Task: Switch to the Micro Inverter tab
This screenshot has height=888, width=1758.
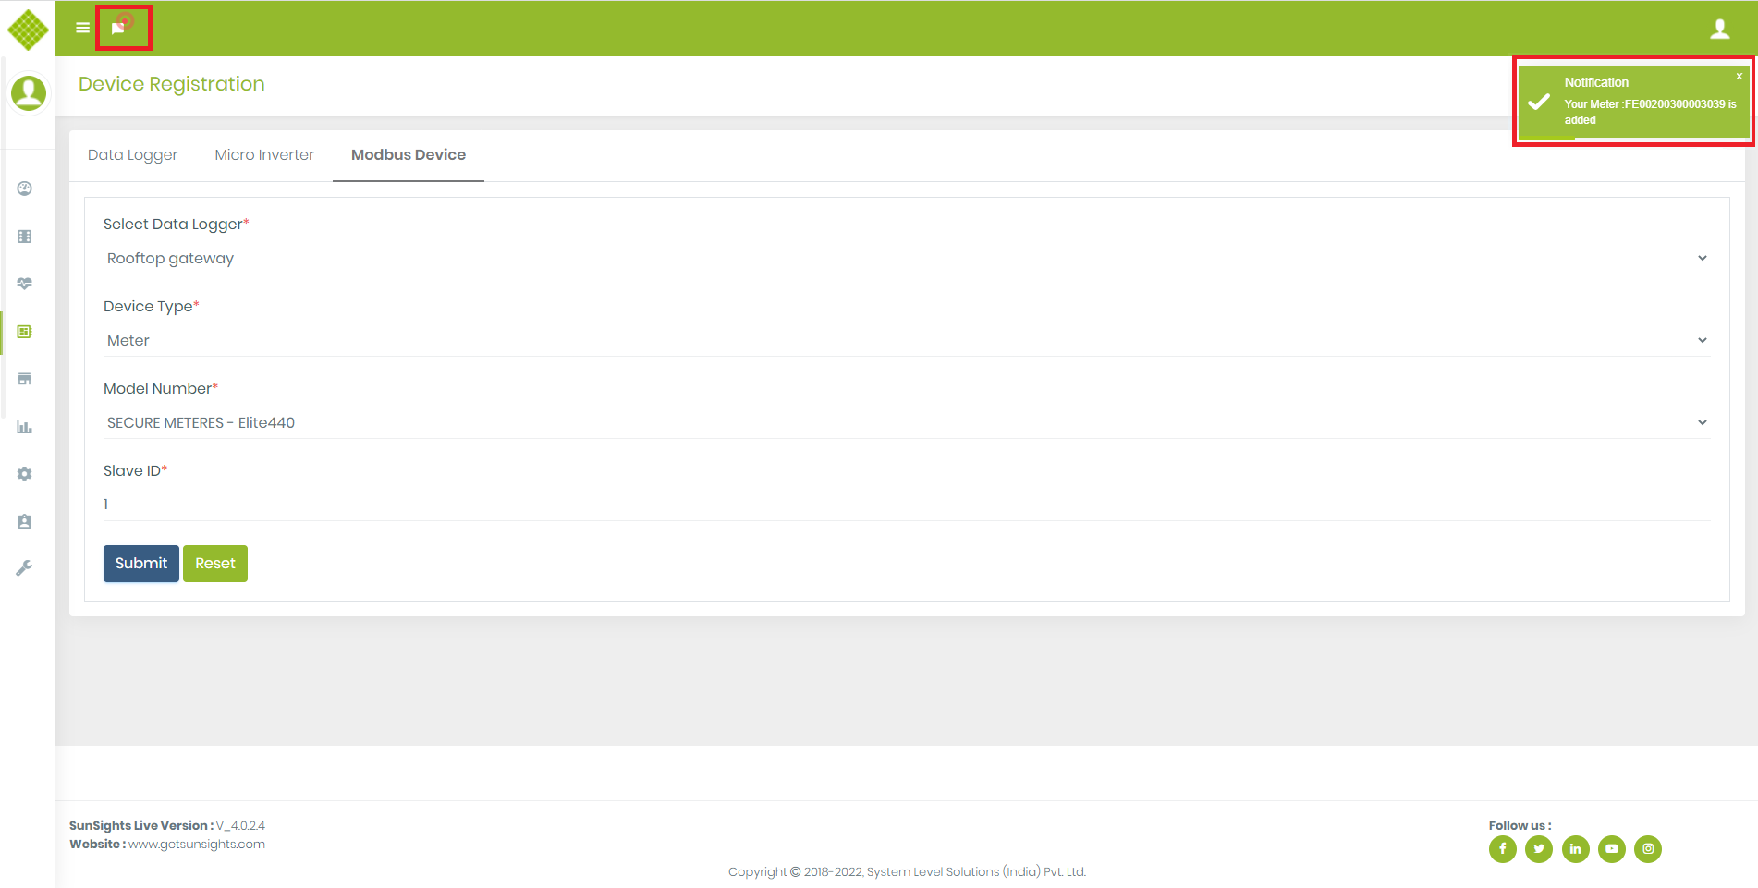Action: click(264, 155)
